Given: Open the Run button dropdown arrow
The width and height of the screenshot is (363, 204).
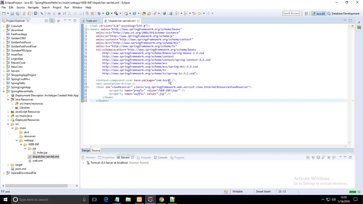Looking at the screenshot, I should (111, 13).
